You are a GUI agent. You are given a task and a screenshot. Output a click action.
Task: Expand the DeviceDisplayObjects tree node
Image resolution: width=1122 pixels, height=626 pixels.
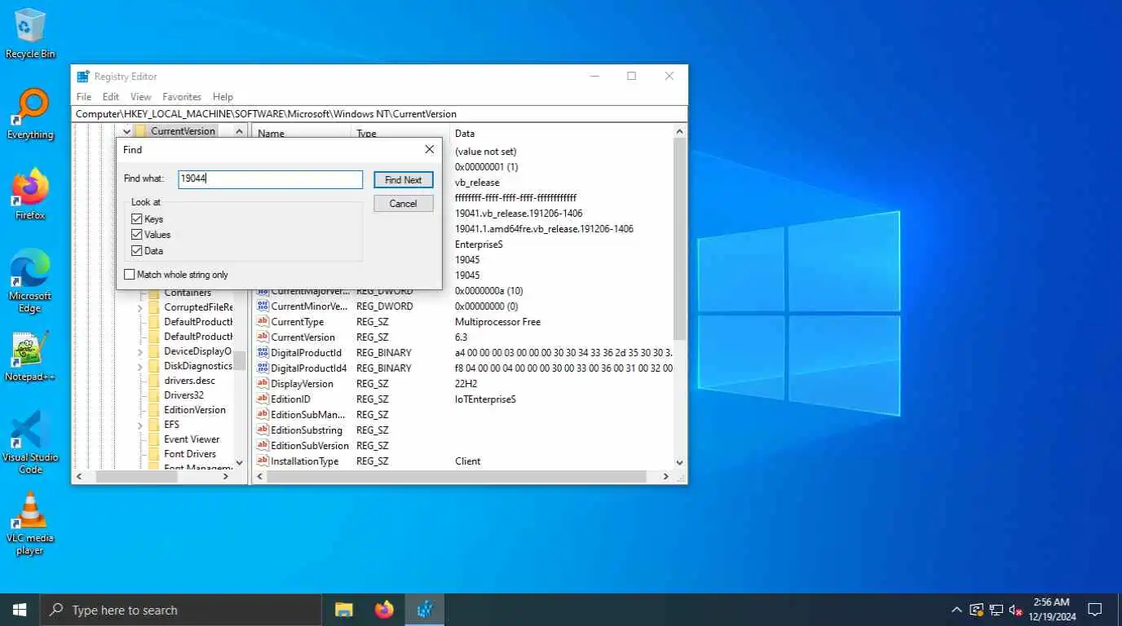click(139, 351)
